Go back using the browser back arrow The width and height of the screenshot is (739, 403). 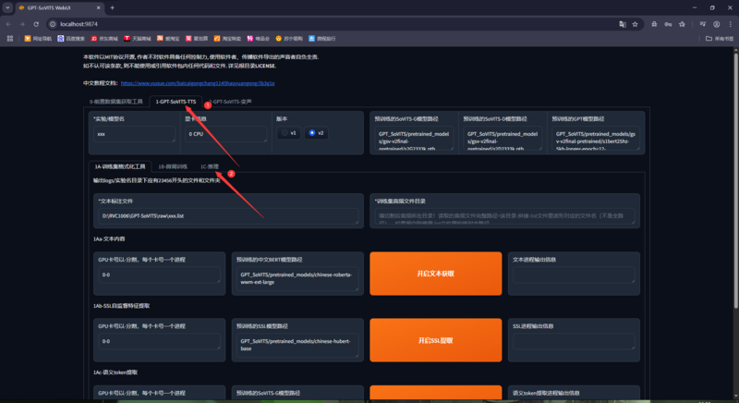click(x=8, y=24)
